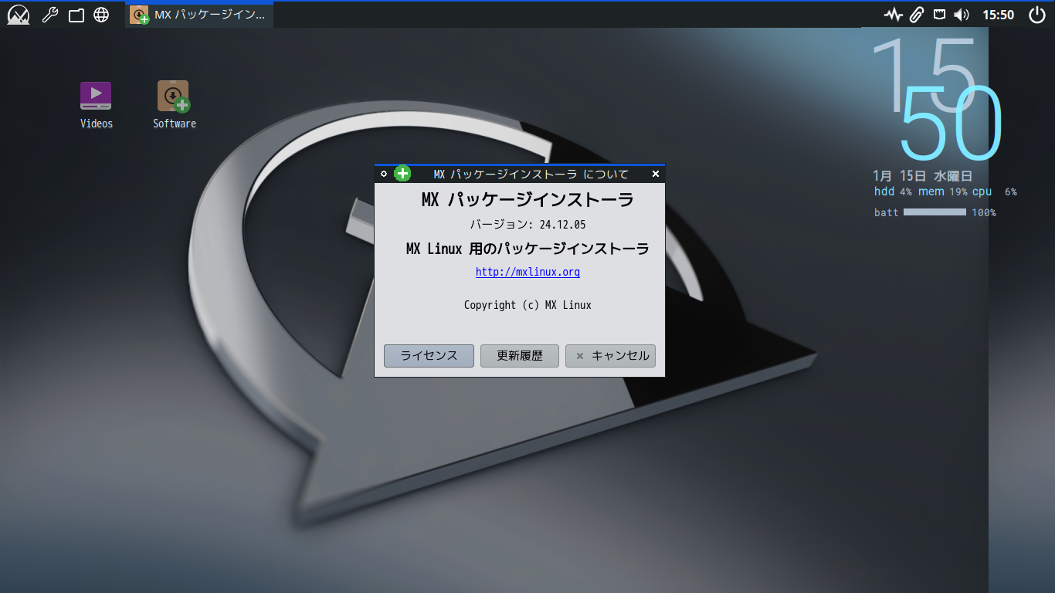Open the wrench settings tool in panel
This screenshot has height=593, width=1055.
coord(50,15)
